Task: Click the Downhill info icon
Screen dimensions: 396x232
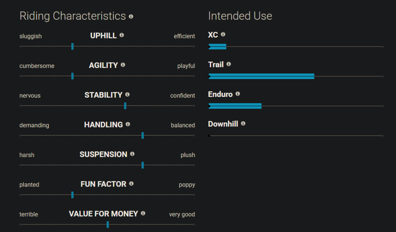Action: [243, 123]
